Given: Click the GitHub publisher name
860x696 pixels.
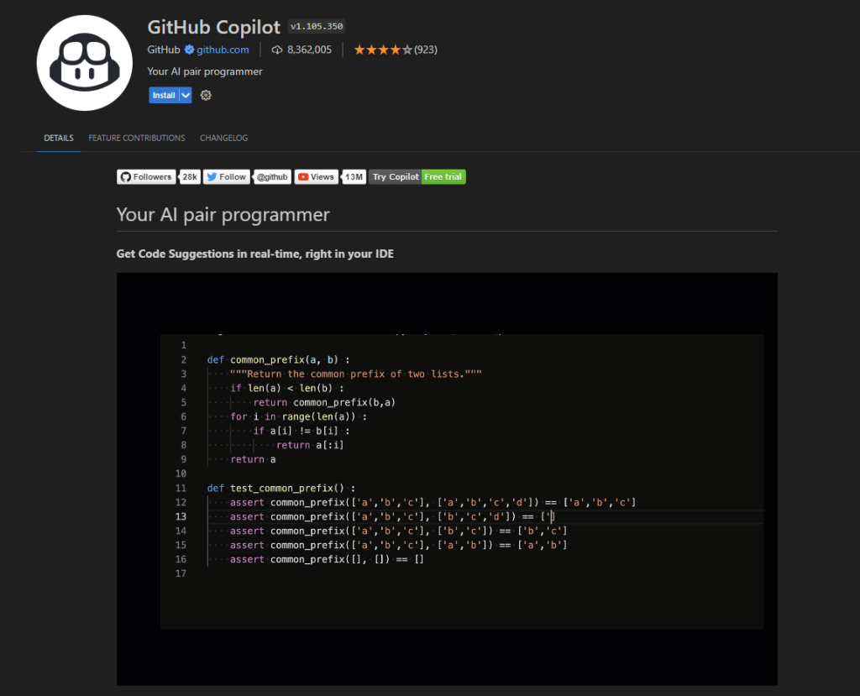Looking at the screenshot, I should 164,50.
